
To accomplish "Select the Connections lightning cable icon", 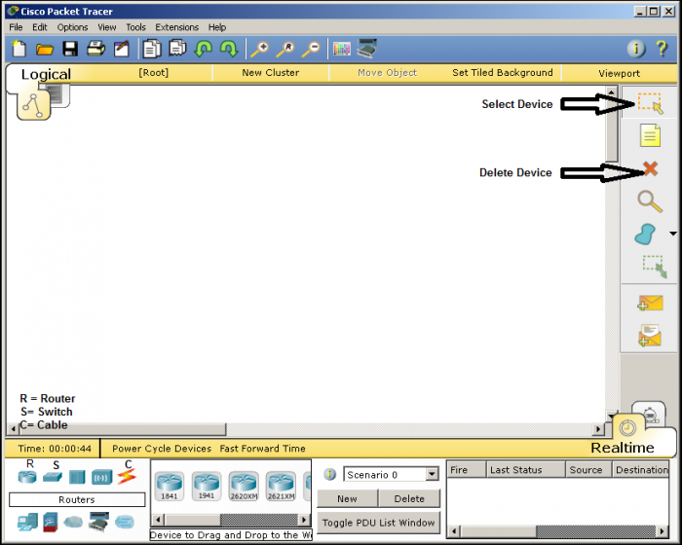I will 127,476.
